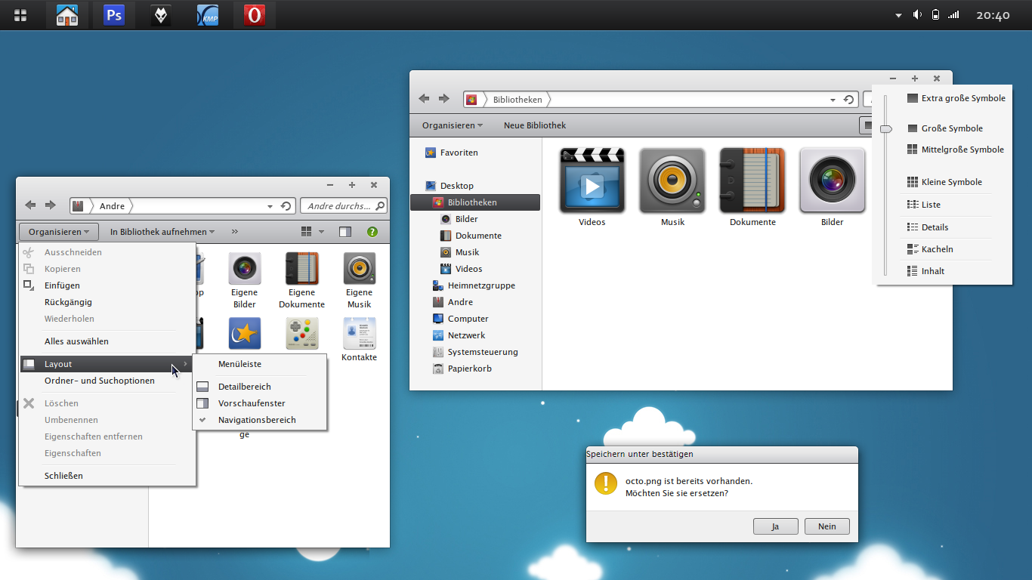
Task: Open Layout submenu entry
Action: 107,364
